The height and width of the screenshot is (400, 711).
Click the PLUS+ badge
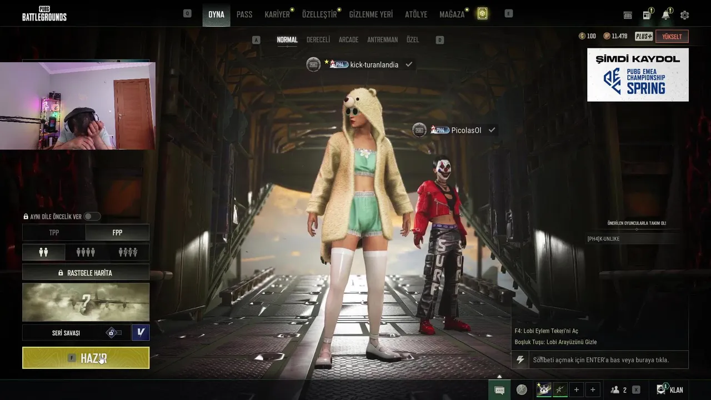coord(644,36)
